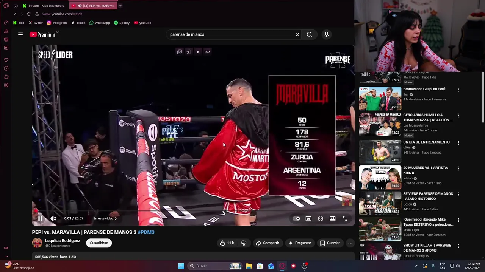The width and height of the screenshot is (485, 272).
Task: Open the Windows Start menu
Action: coord(181,266)
